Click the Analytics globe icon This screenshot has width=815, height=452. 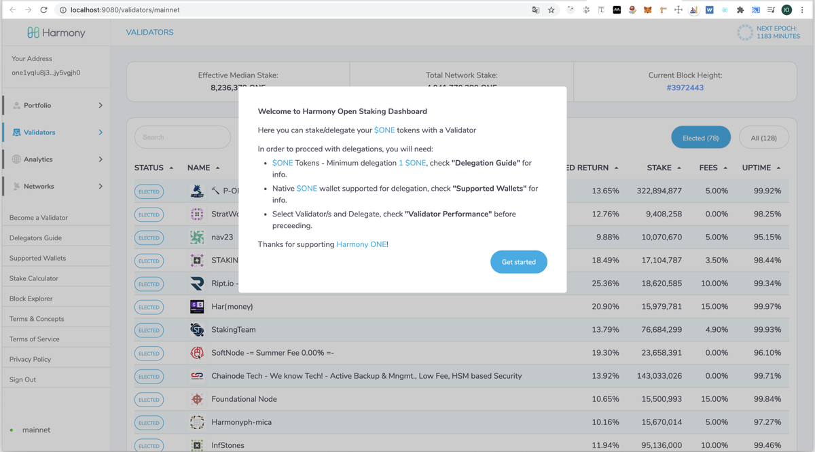click(16, 159)
